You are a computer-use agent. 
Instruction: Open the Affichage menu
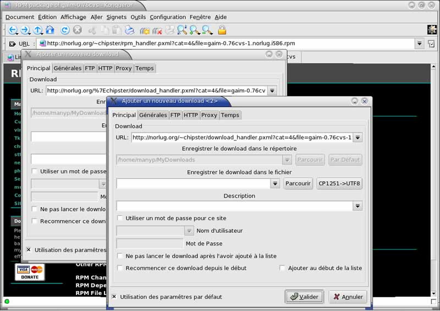(x=74, y=17)
